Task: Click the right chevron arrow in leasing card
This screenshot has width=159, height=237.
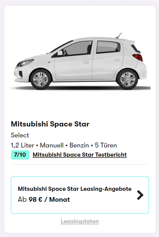Action: [140, 195]
